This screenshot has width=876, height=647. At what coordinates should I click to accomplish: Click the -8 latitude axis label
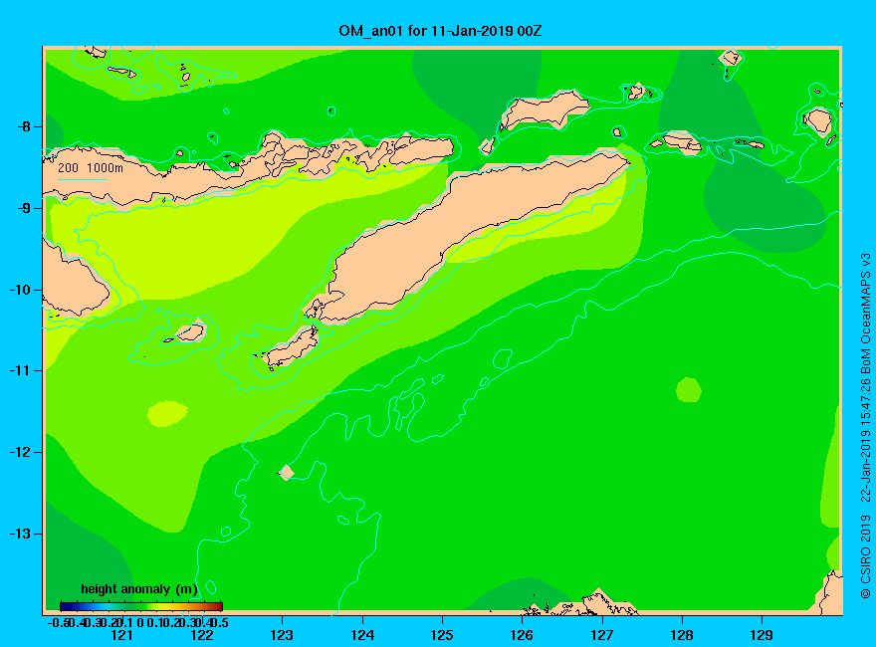(x=24, y=126)
